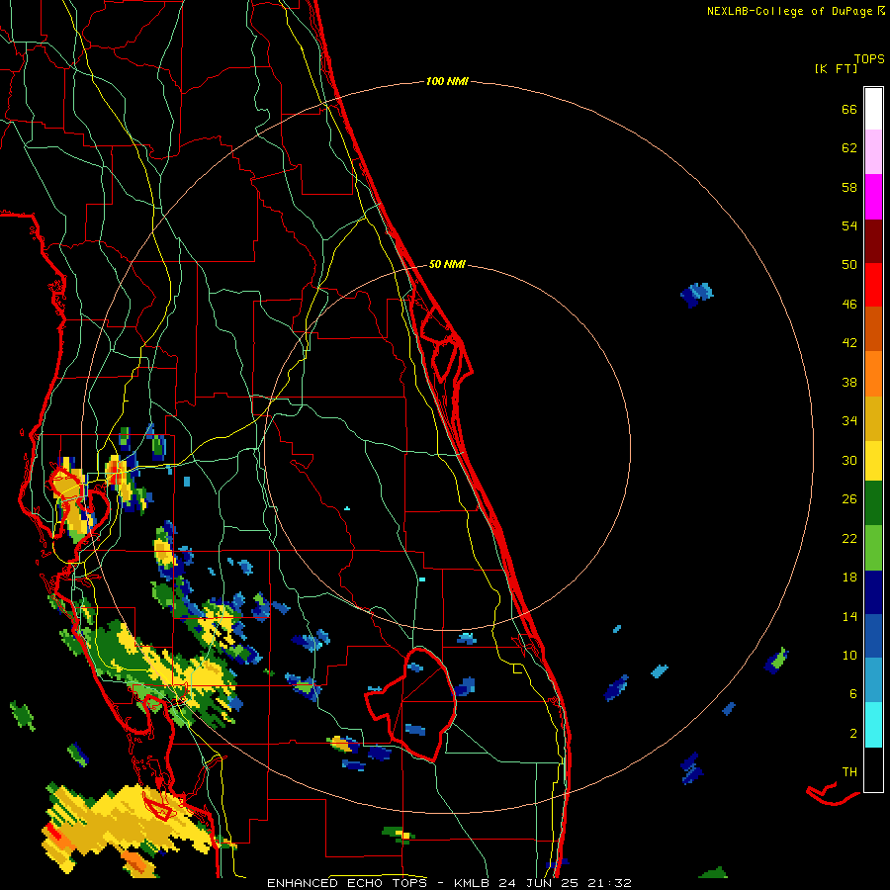Image resolution: width=890 pixels, height=890 pixels.
Task: Pick the light green legend swatch below 22
Action: (x=873, y=547)
